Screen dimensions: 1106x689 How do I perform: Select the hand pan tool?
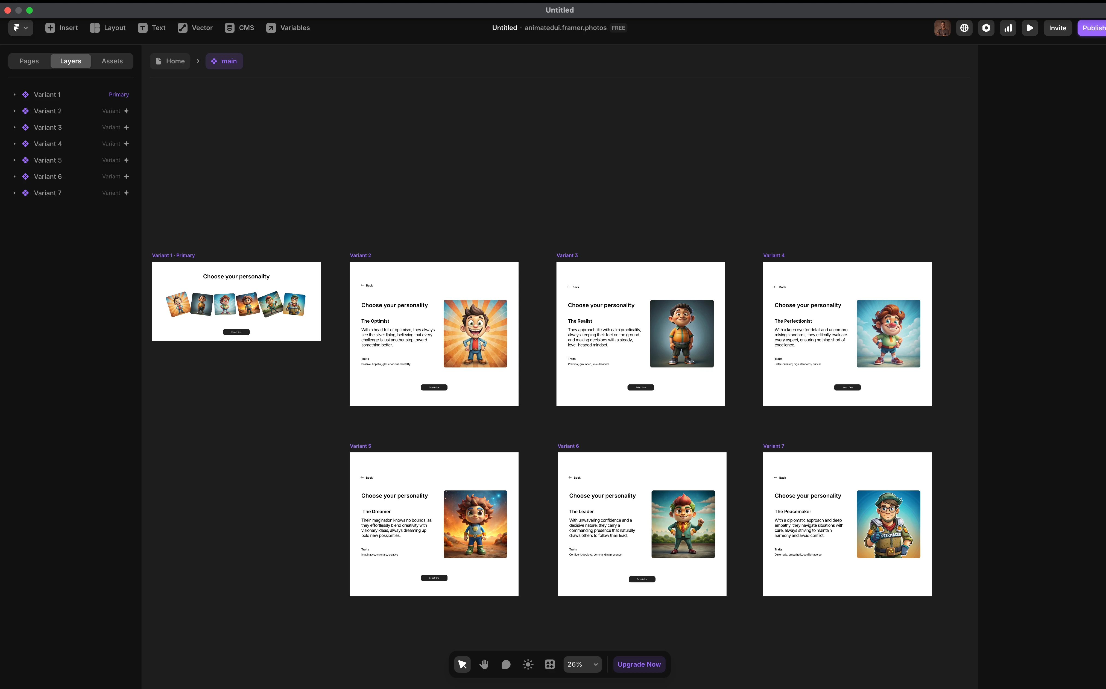coord(484,664)
